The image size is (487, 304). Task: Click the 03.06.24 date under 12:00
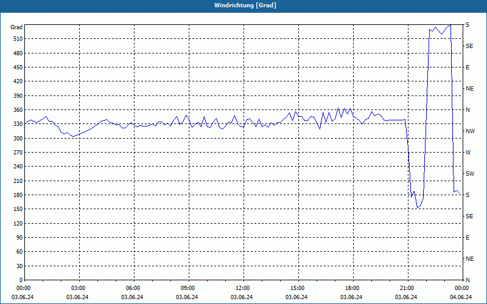pos(242,297)
